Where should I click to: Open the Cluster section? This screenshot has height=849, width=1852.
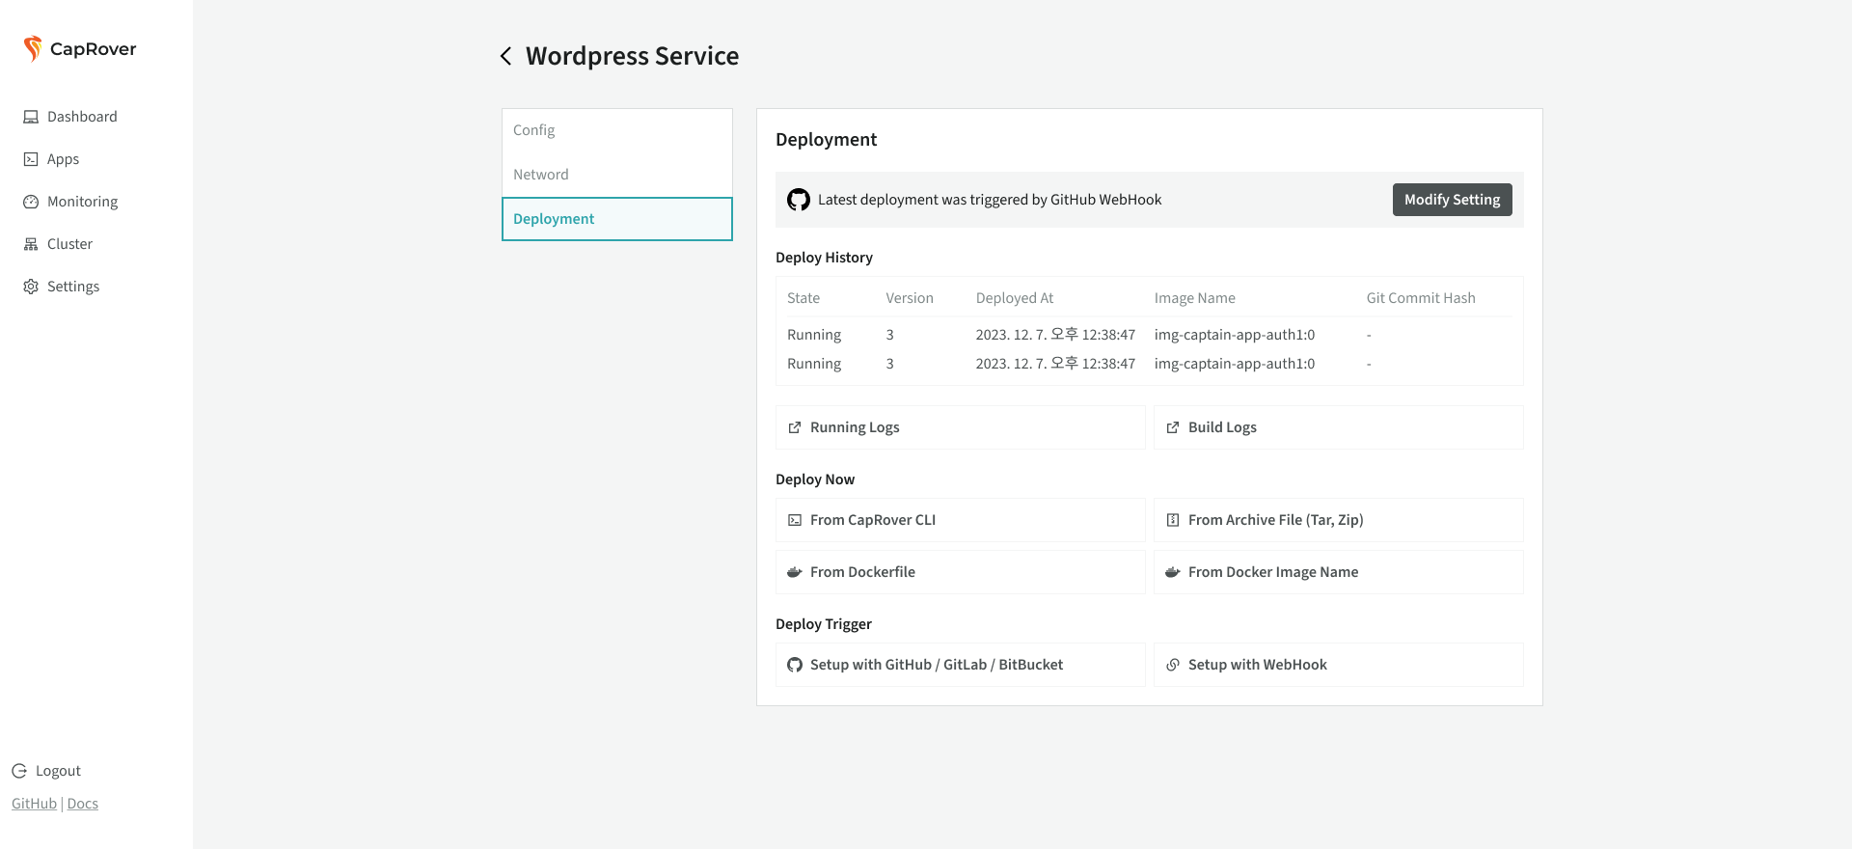[x=69, y=244]
